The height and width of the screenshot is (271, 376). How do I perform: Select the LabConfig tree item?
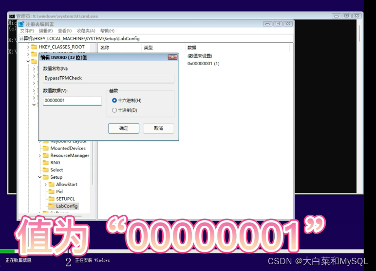point(67,206)
